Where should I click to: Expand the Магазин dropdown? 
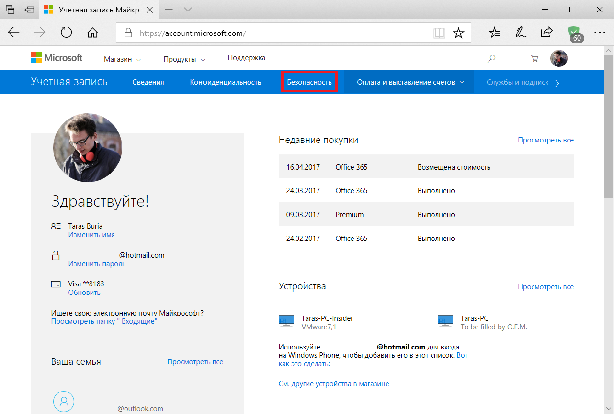click(122, 59)
